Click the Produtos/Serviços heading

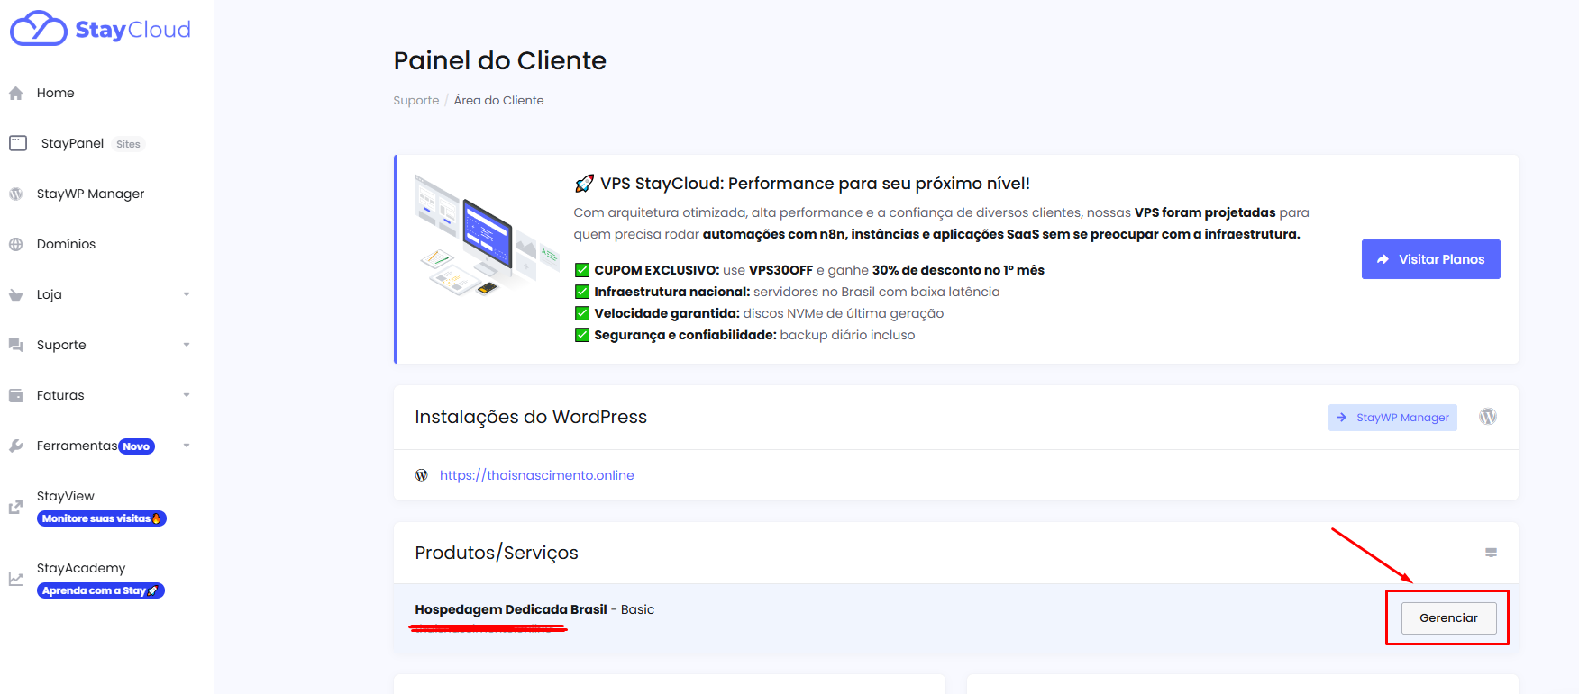coord(497,553)
